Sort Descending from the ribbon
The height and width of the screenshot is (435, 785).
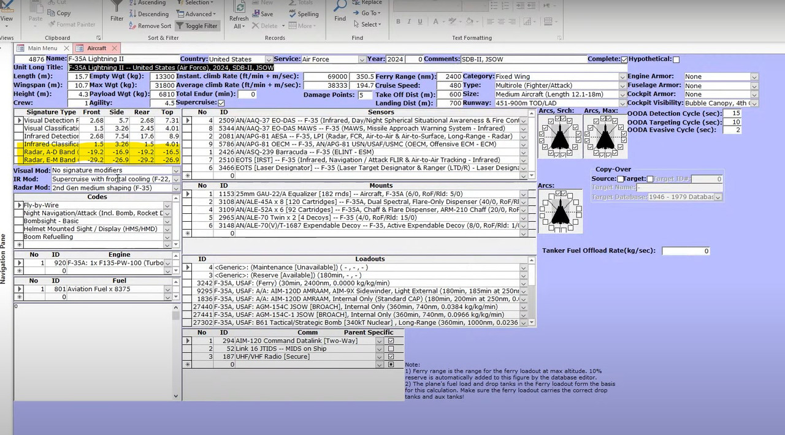tap(148, 14)
